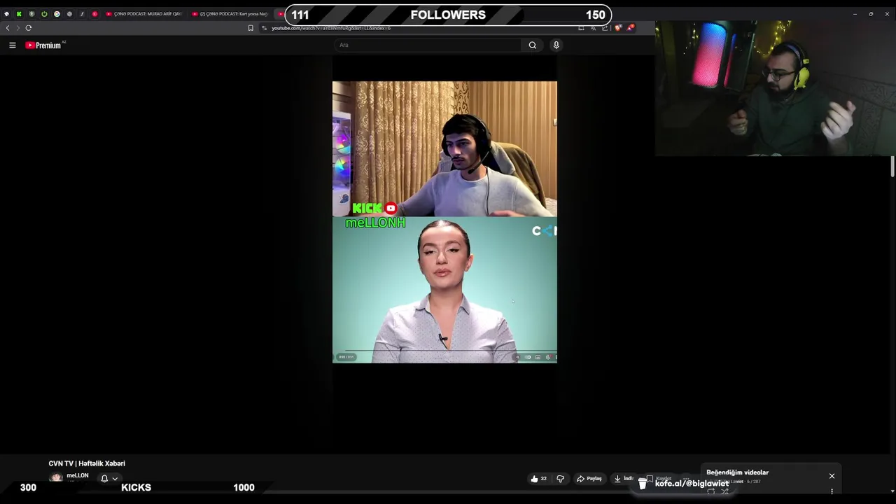896x504 pixels.
Task: Open the Google pinned tab
Action: (x=57, y=14)
